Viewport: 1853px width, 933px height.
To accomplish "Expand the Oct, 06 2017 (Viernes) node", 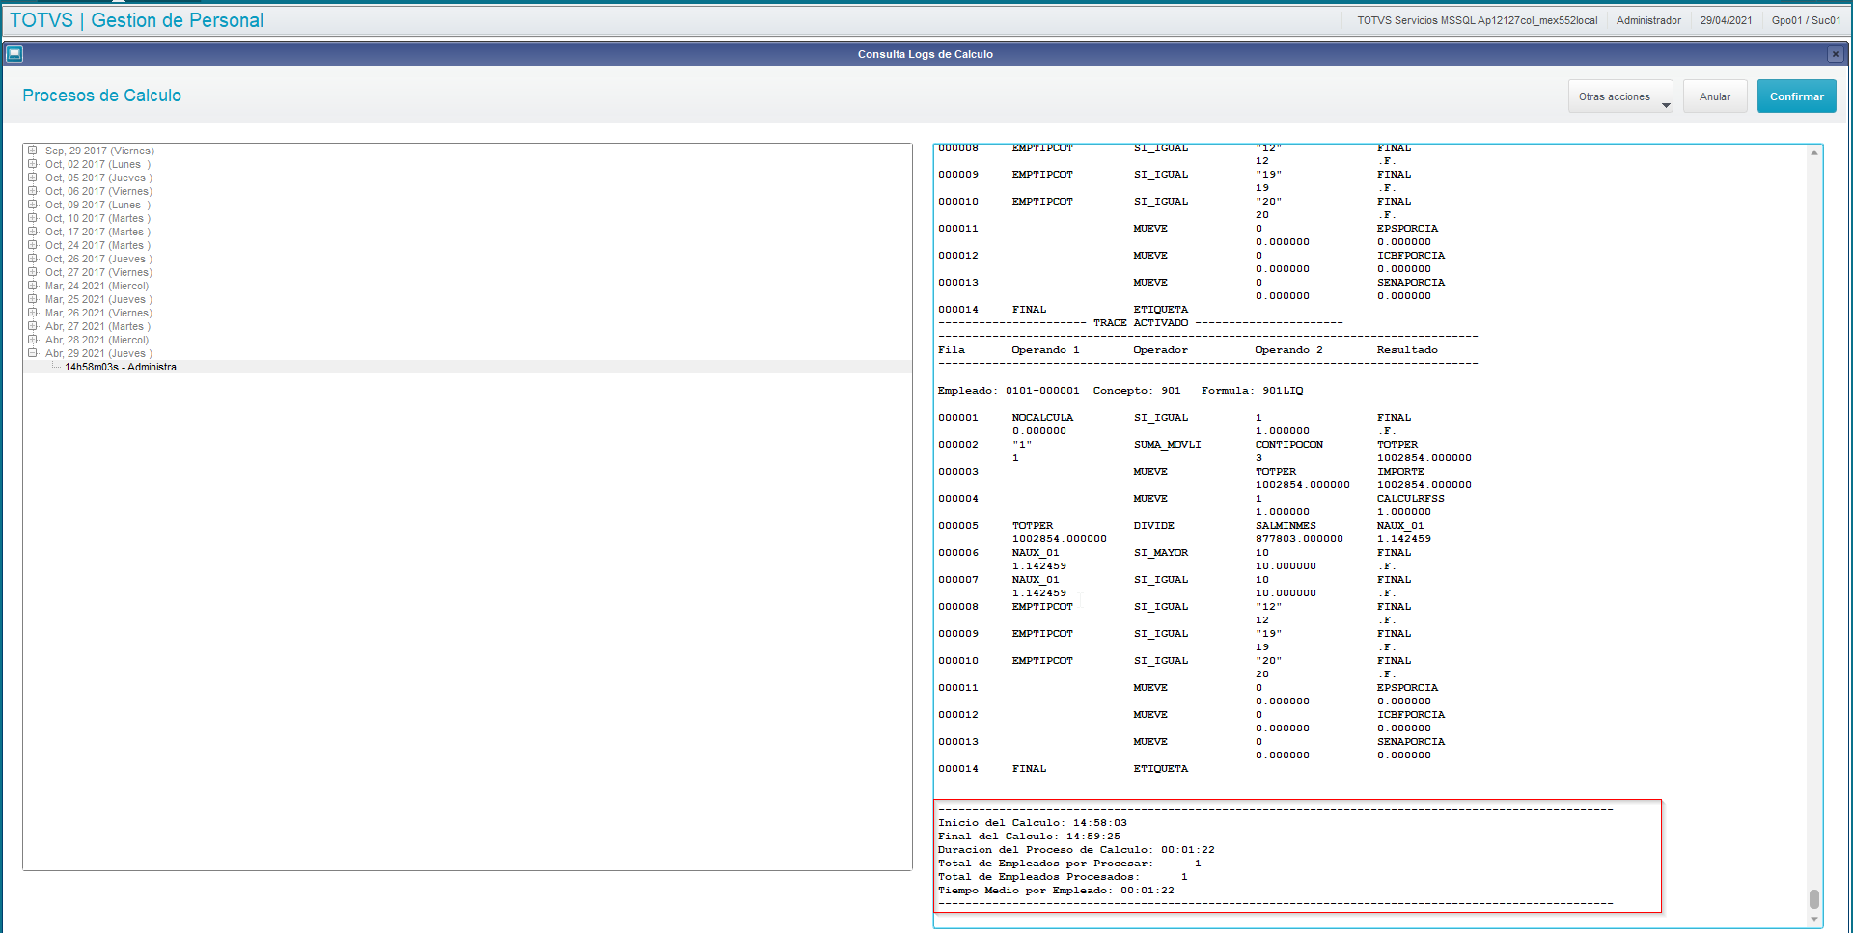I will tap(33, 191).
